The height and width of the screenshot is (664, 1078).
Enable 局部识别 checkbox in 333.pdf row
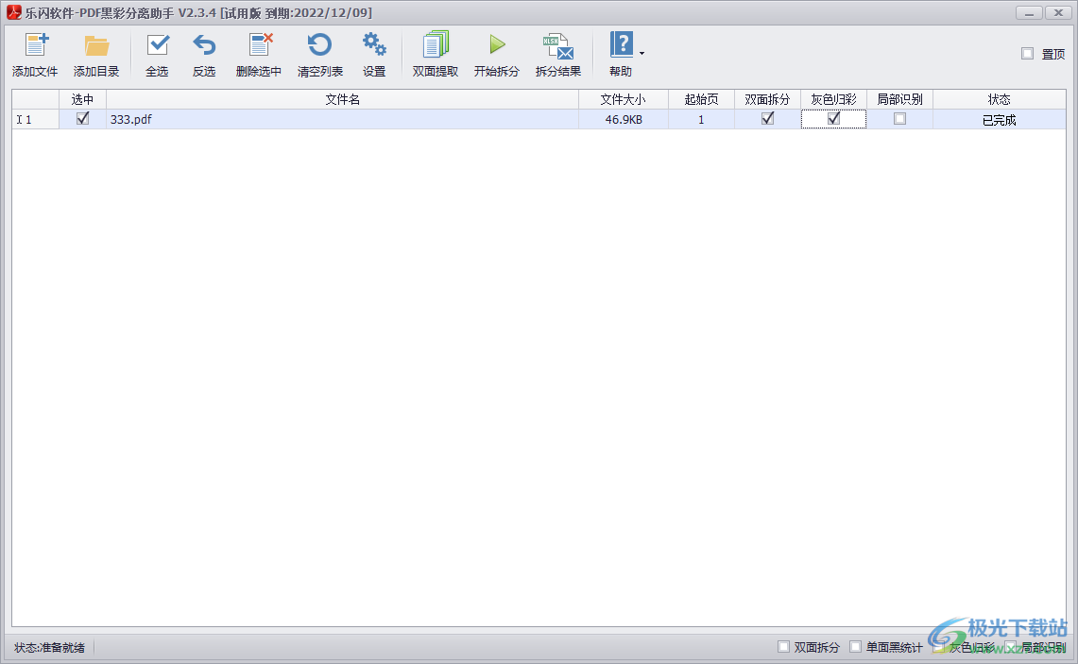pyautogui.click(x=899, y=119)
